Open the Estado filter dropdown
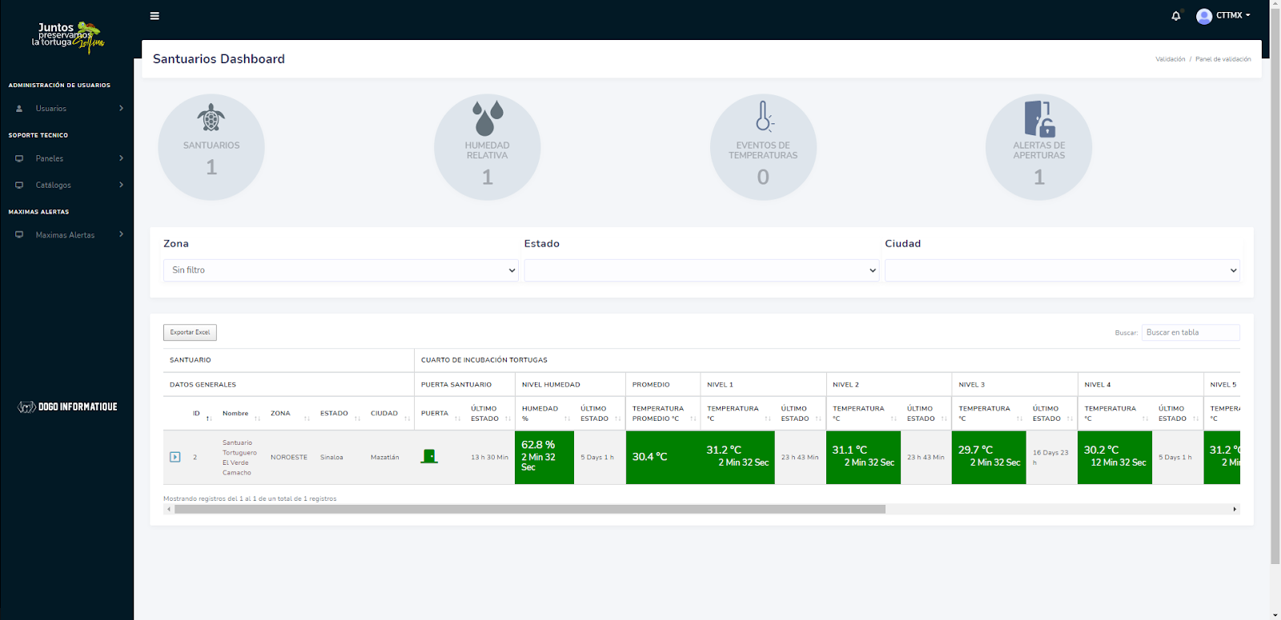Screen dimensions: 1281x620 point(701,270)
